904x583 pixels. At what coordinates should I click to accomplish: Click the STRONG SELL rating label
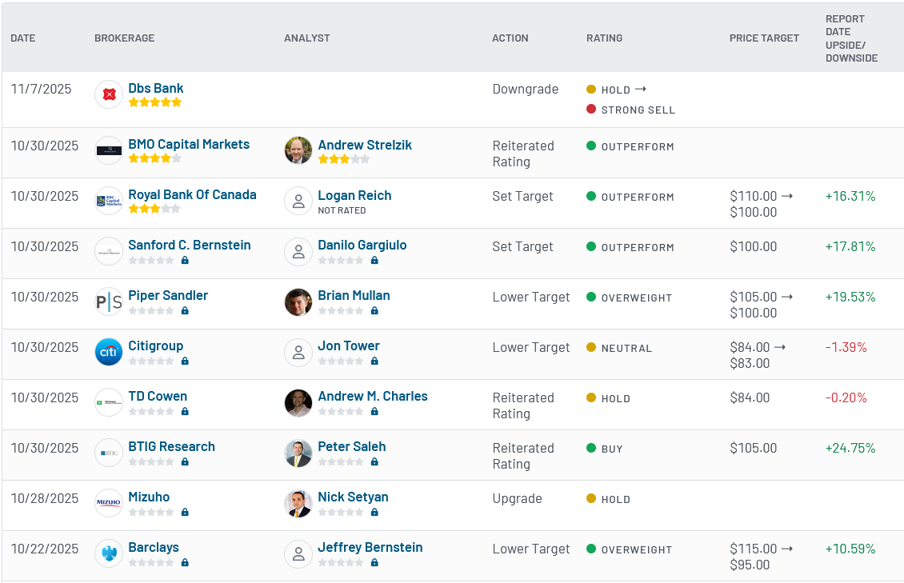click(638, 110)
